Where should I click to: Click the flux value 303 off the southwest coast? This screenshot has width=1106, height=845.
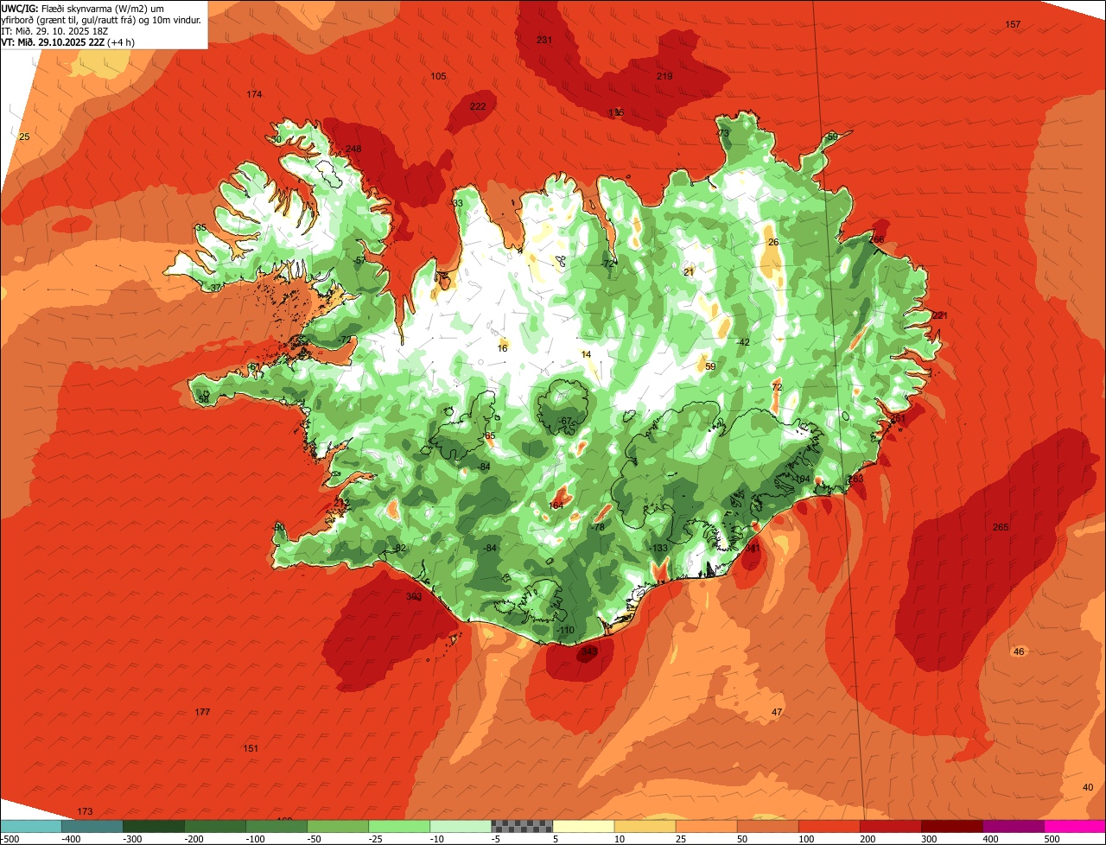coord(414,596)
